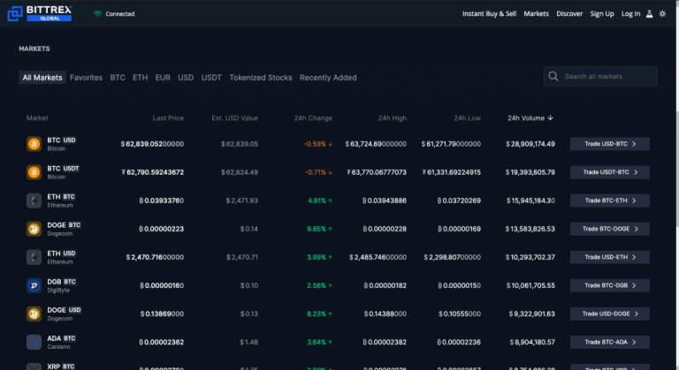The image size is (679, 370).
Task: Open the Discover menu item
Action: (569, 14)
